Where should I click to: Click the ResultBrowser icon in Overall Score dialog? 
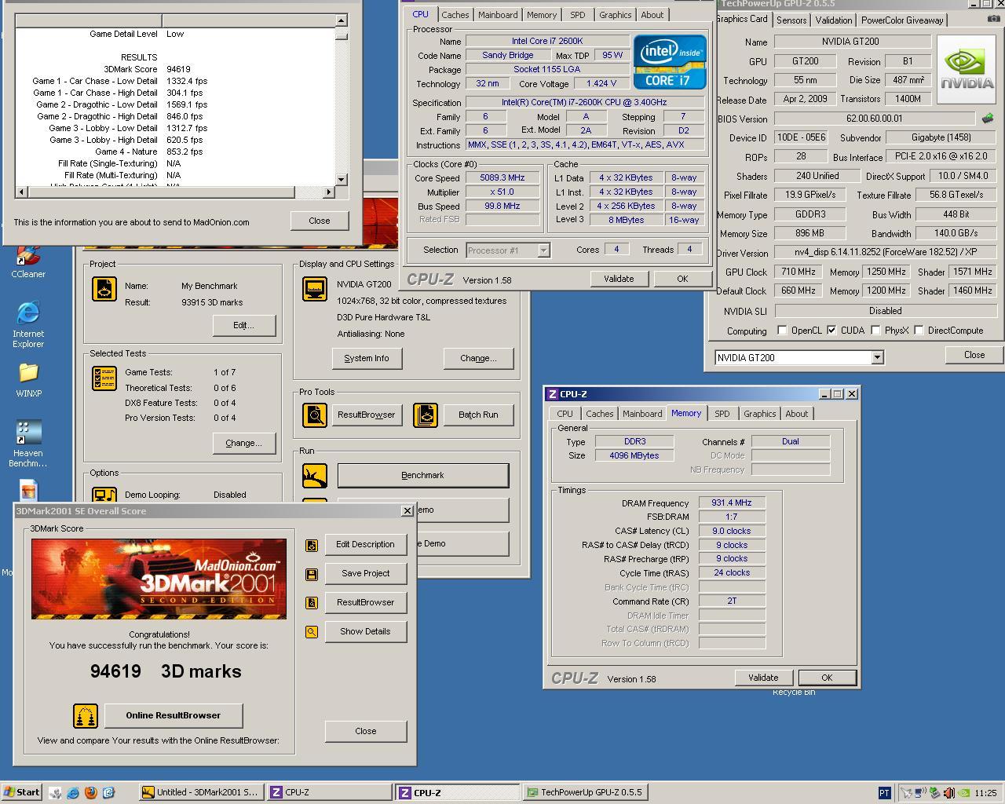coord(312,603)
